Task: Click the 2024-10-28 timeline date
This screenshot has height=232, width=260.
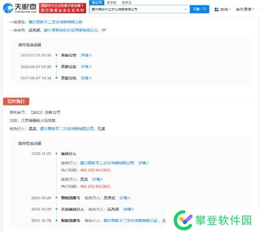Action: 41,198
